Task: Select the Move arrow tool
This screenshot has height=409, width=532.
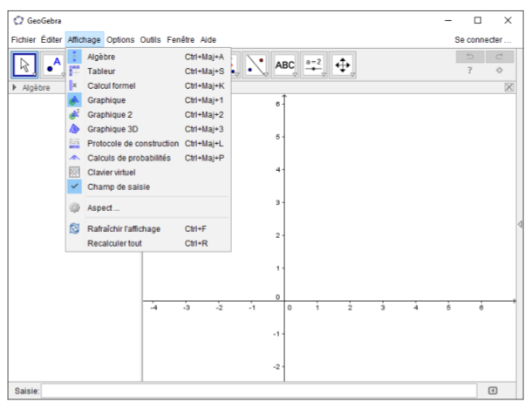Action: click(24, 65)
